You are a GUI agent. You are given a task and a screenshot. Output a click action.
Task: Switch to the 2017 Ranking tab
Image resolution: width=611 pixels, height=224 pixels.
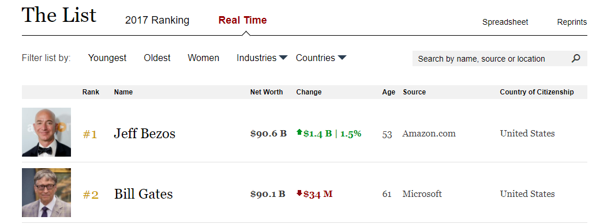157,20
